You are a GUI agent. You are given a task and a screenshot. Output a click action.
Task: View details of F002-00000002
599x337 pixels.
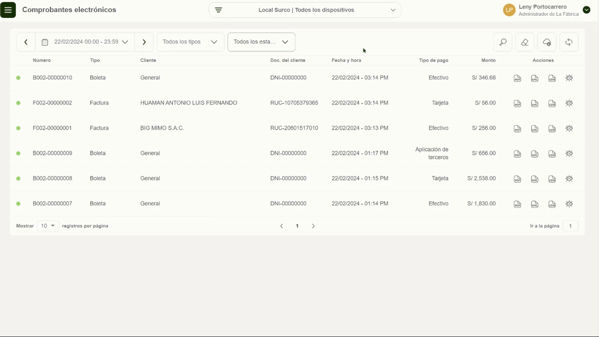point(569,103)
